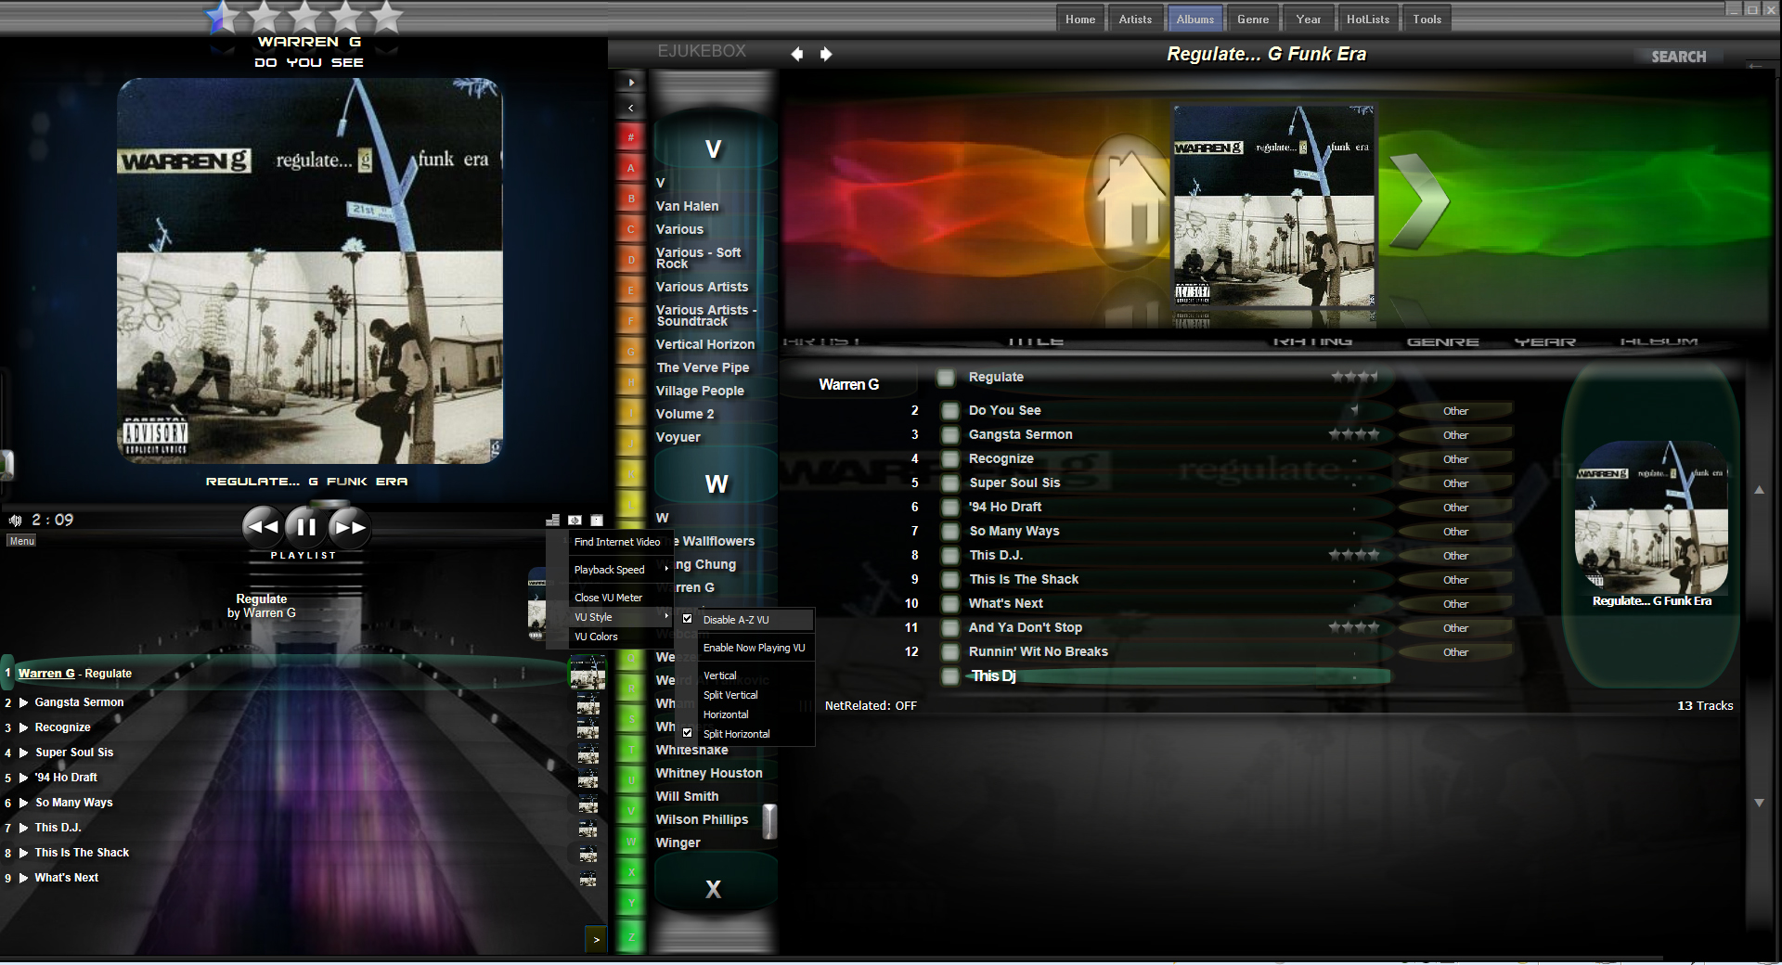Click the SEARCH button
Viewport: 1782px width, 965px height.
pos(1678,57)
